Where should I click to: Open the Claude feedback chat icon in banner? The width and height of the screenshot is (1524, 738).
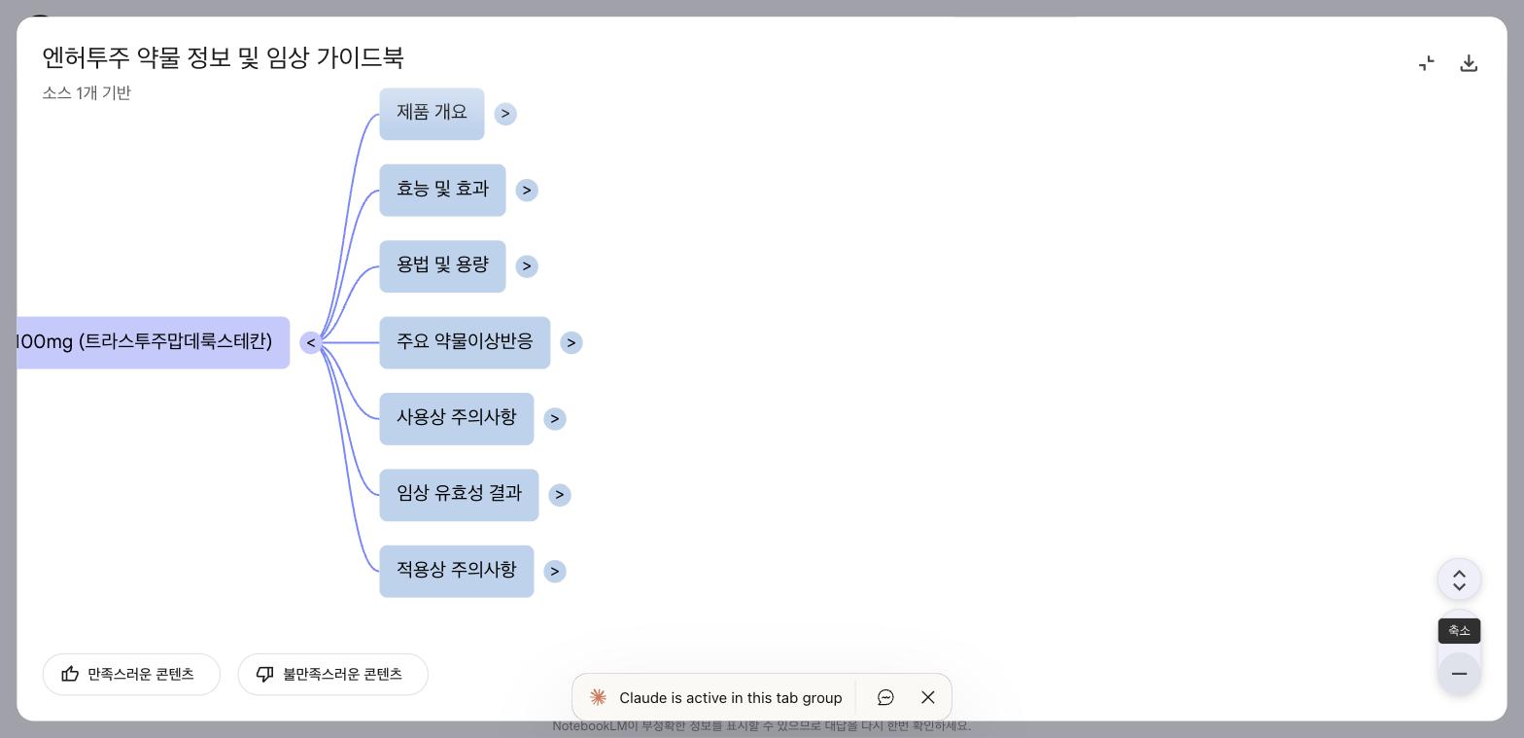pos(885,697)
